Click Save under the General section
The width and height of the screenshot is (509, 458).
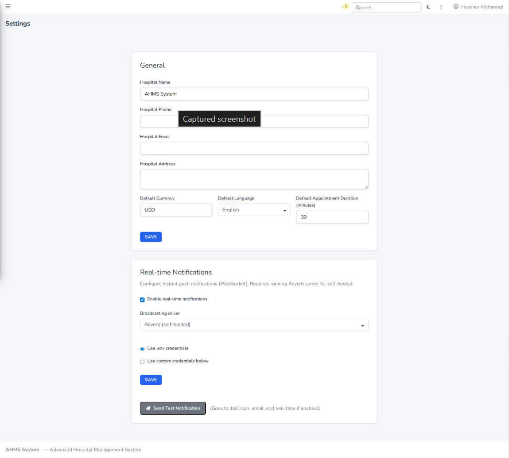(x=151, y=237)
